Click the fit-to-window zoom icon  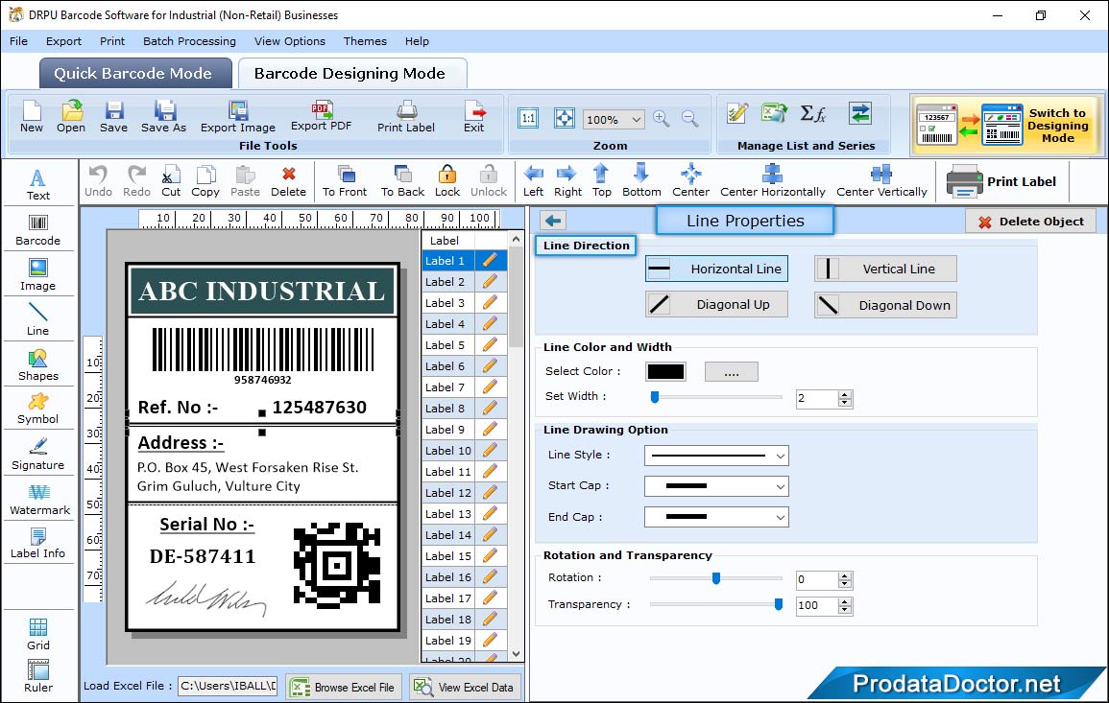pos(565,118)
